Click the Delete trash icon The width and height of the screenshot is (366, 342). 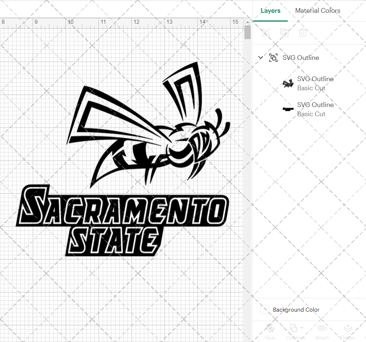[x=303, y=33]
